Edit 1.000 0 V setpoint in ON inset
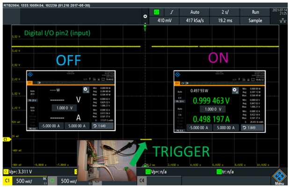Image resolution: width=290 pixels, height=187 pixels. [213, 109]
